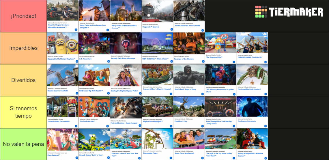
Task: Click the Spider-Man ride thumbnail
Action: pyautogui.click(x=220, y=75)
